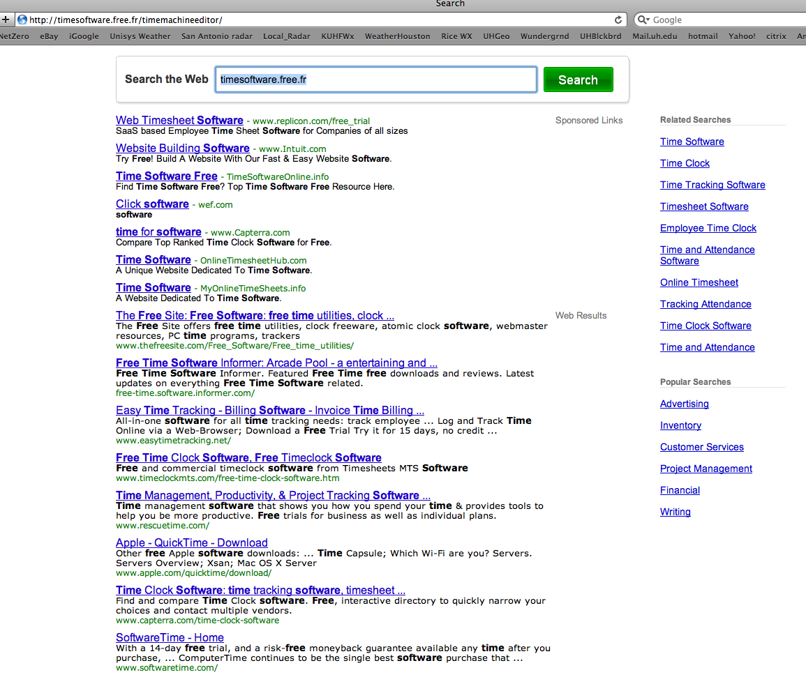Click the browser address bar URL

point(126,20)
